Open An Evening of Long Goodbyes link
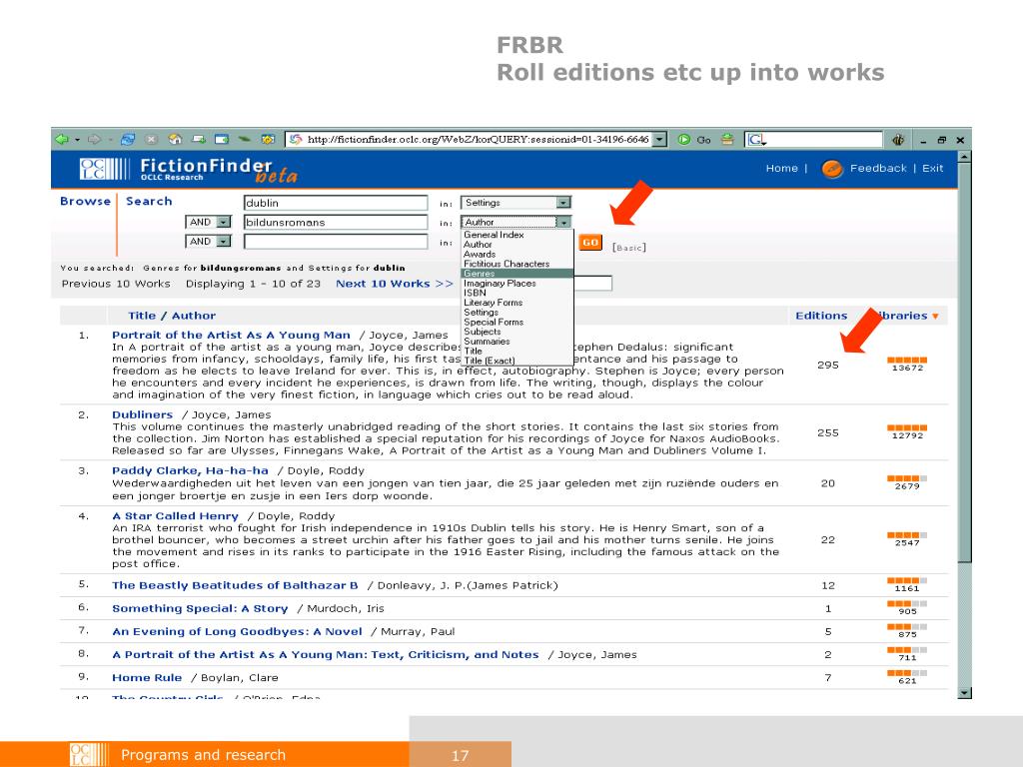The height and width of the screenshot is (767, 1023). tap(237, 631)
